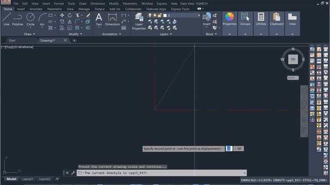Switch to the Start file tab
330x185 pixels.
tap(12, 41)
